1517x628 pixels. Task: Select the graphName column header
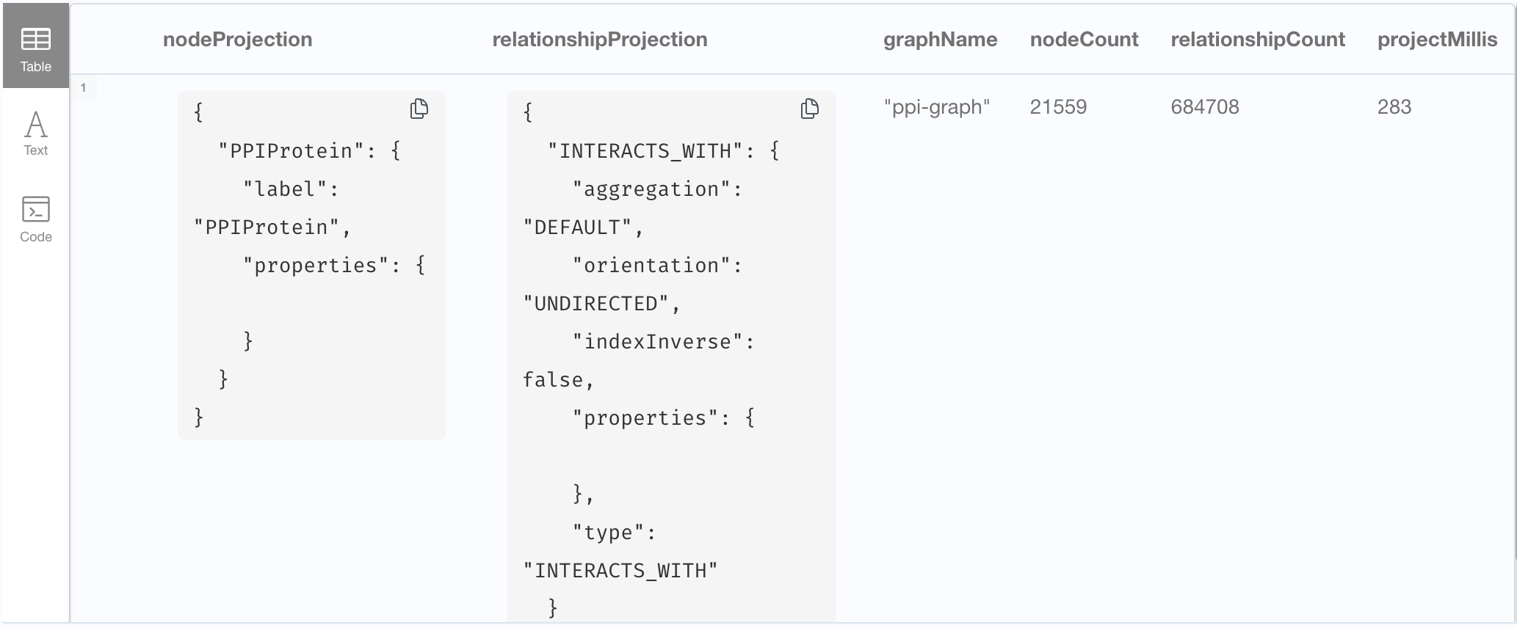[940, 40]
